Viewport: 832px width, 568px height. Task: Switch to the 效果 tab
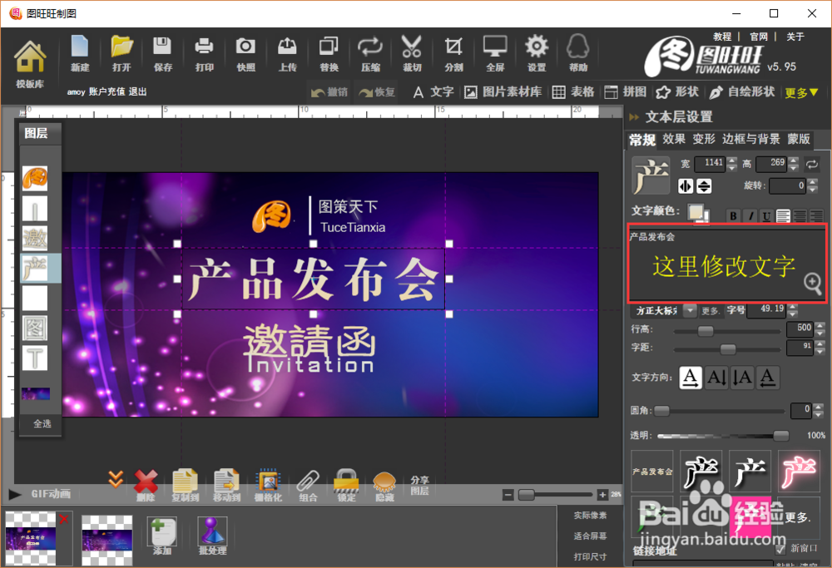tap(674, 139)
